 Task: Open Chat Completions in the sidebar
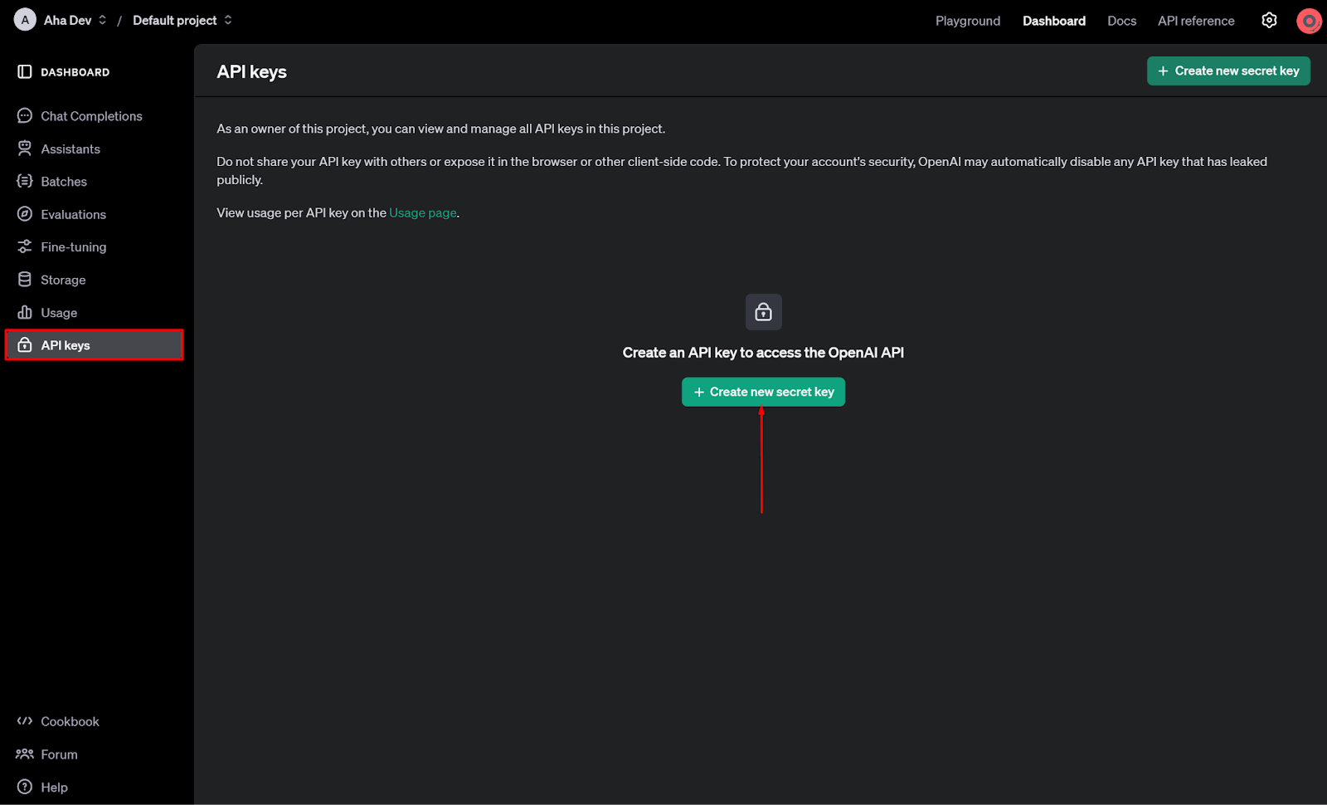(91, 116)
